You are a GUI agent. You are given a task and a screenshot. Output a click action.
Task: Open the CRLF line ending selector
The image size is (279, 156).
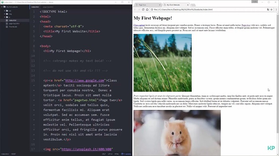coord(104,154)
